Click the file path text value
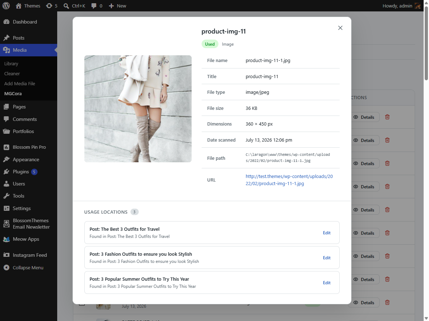The width and height of the screenshot is (429, 321). click(288, 158)
